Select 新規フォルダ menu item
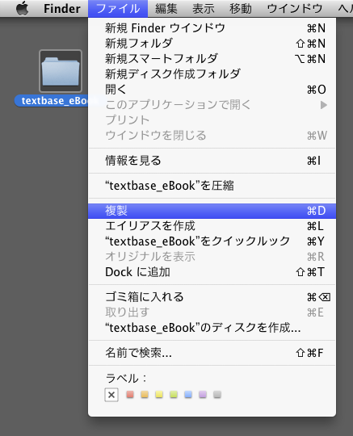The height and width of the screenshot is (436, 353). [212, 44]
